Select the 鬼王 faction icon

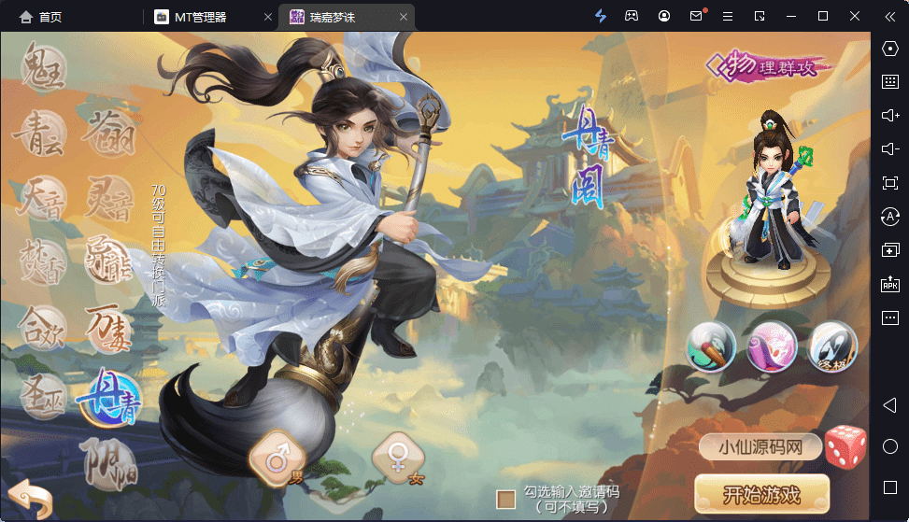(44, 68)
